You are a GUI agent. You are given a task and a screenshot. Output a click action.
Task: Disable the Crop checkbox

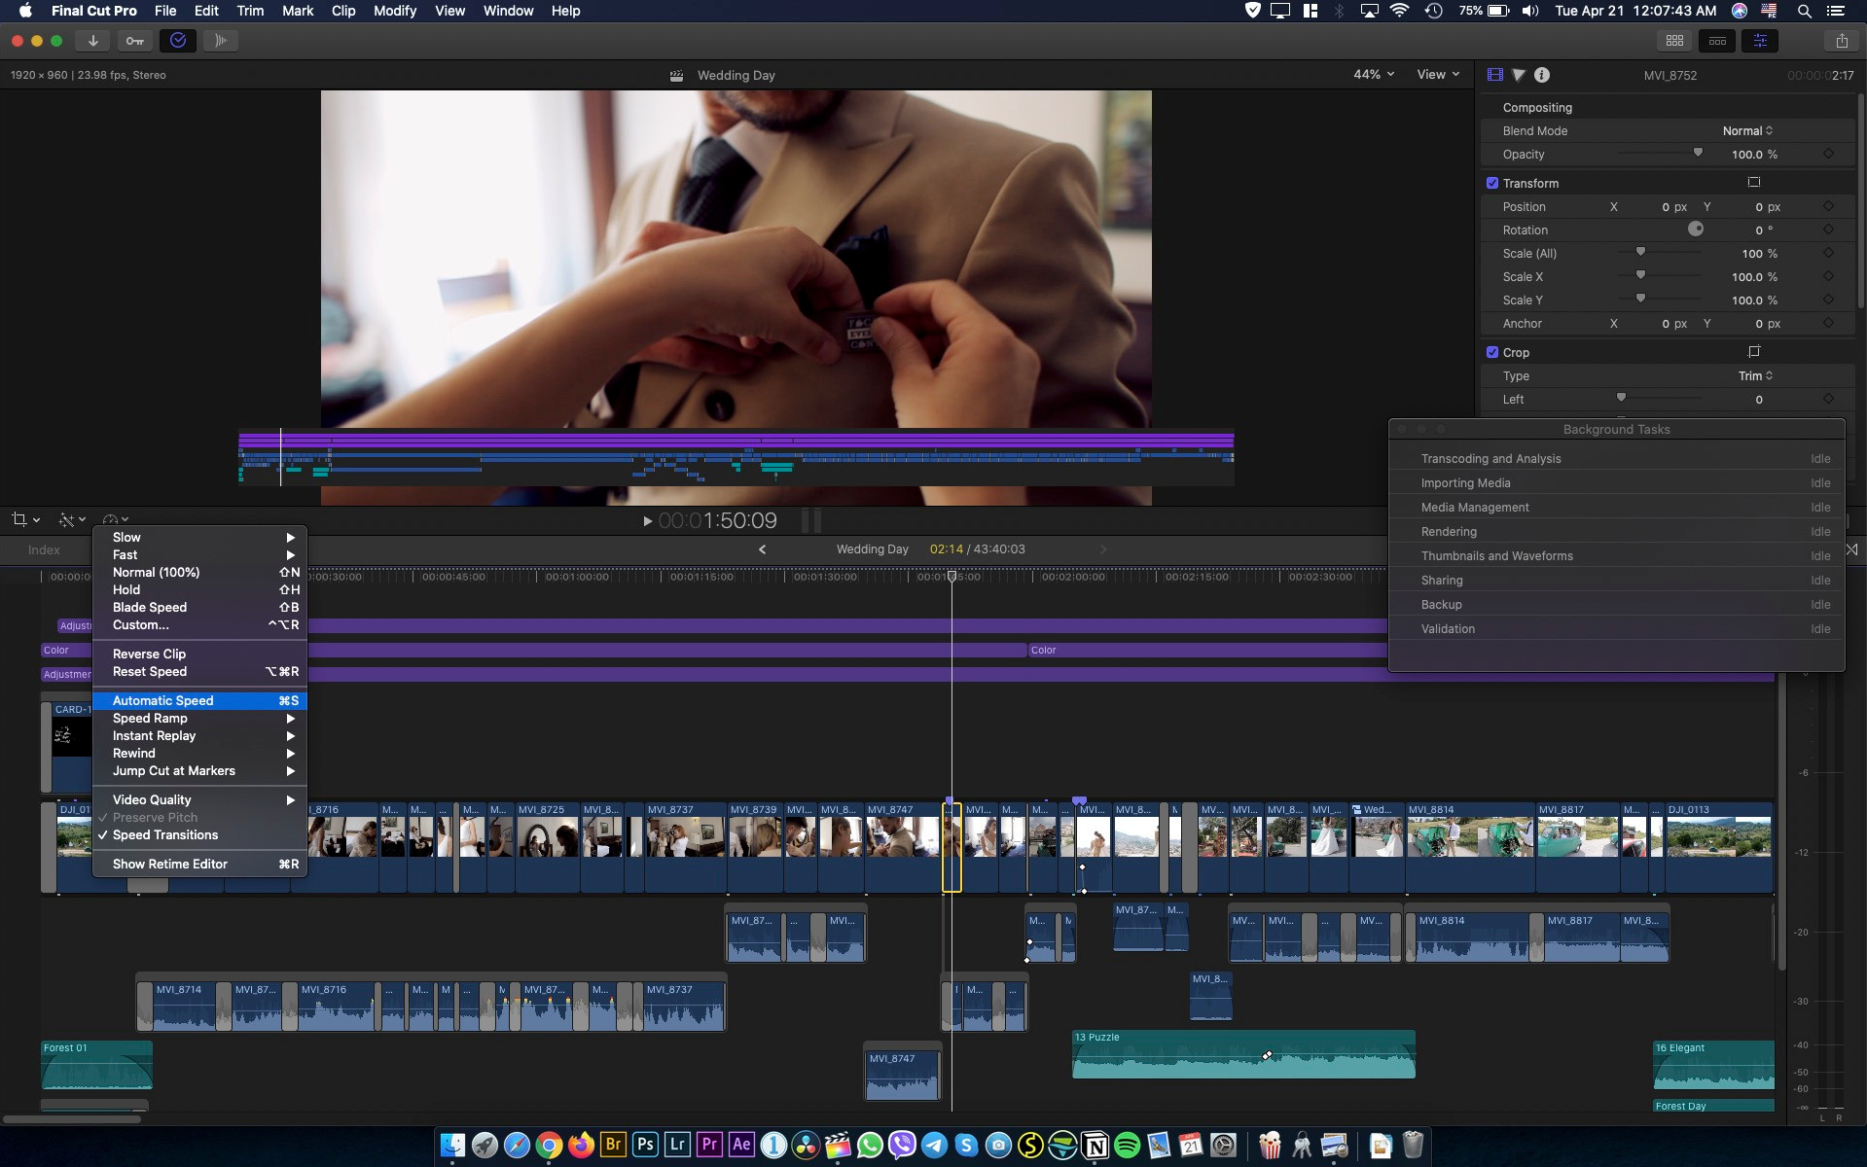[x=1492, y=352]
